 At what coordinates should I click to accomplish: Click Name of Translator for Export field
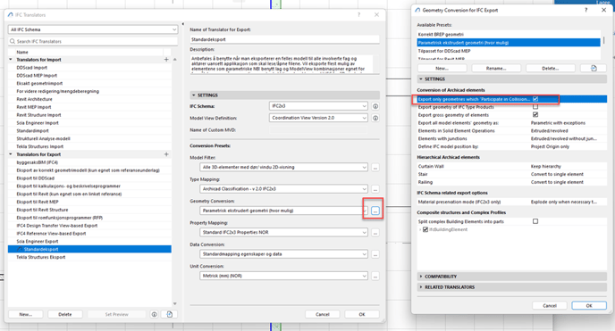click(x=285, y=39)
